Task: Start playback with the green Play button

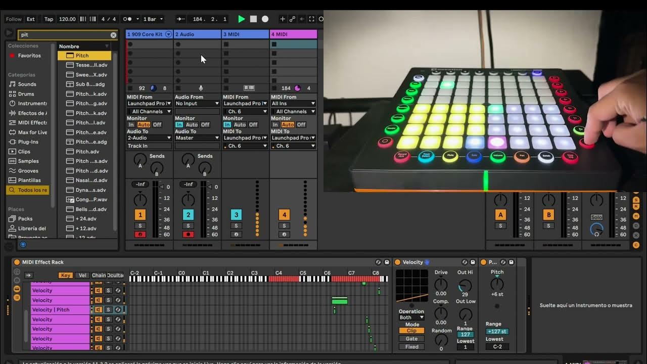Action: coord(242,19)
